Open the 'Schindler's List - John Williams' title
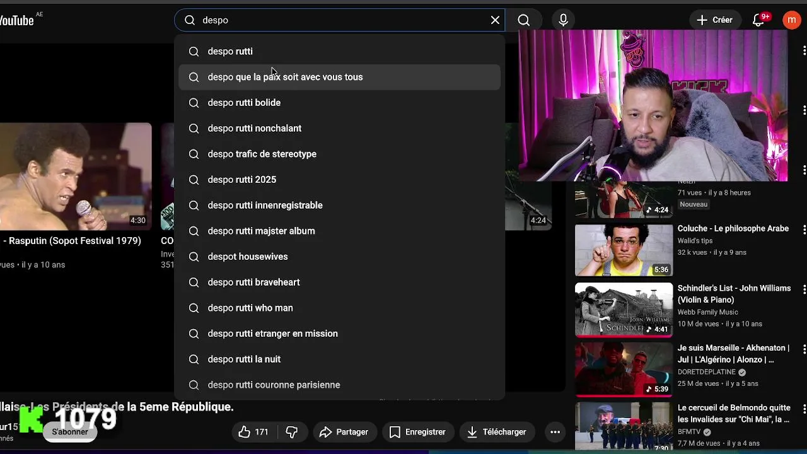Viewport: 807px width, 454px height. (x=734, y=294)
